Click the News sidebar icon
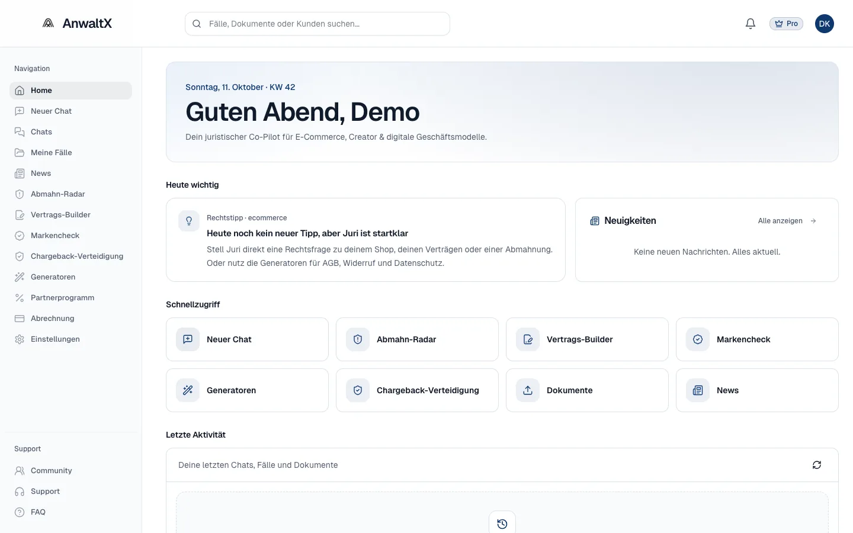This screenshot has width=853, height=533. (x=20, y=174)
